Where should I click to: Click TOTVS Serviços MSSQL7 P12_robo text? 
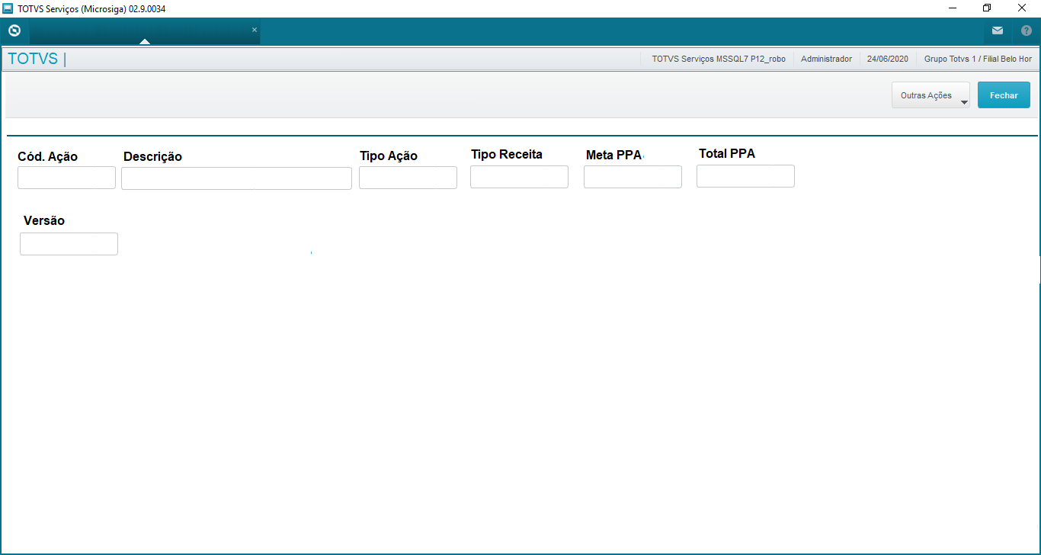[719, 59]
